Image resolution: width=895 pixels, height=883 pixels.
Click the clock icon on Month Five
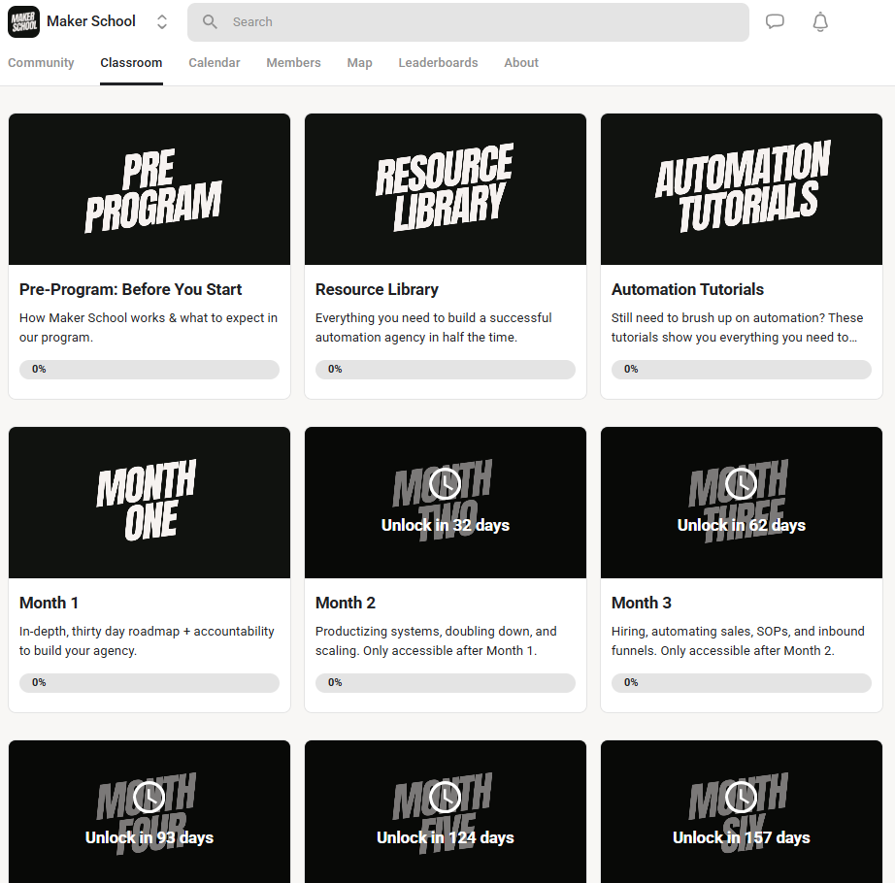click(x=445, y=797)
